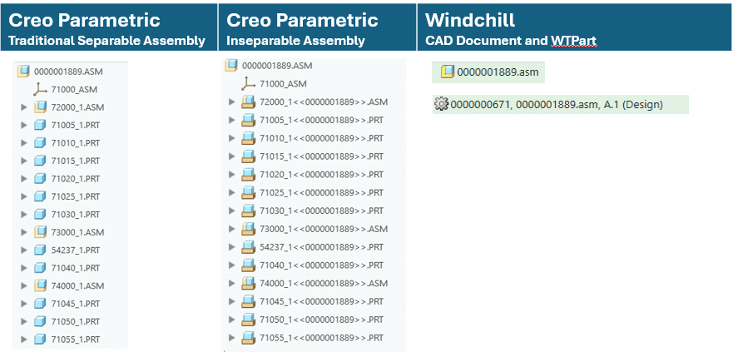Click the 71005_1.PRT part icon
Viewport: 733px width, 352px height.
coord(40,125)
